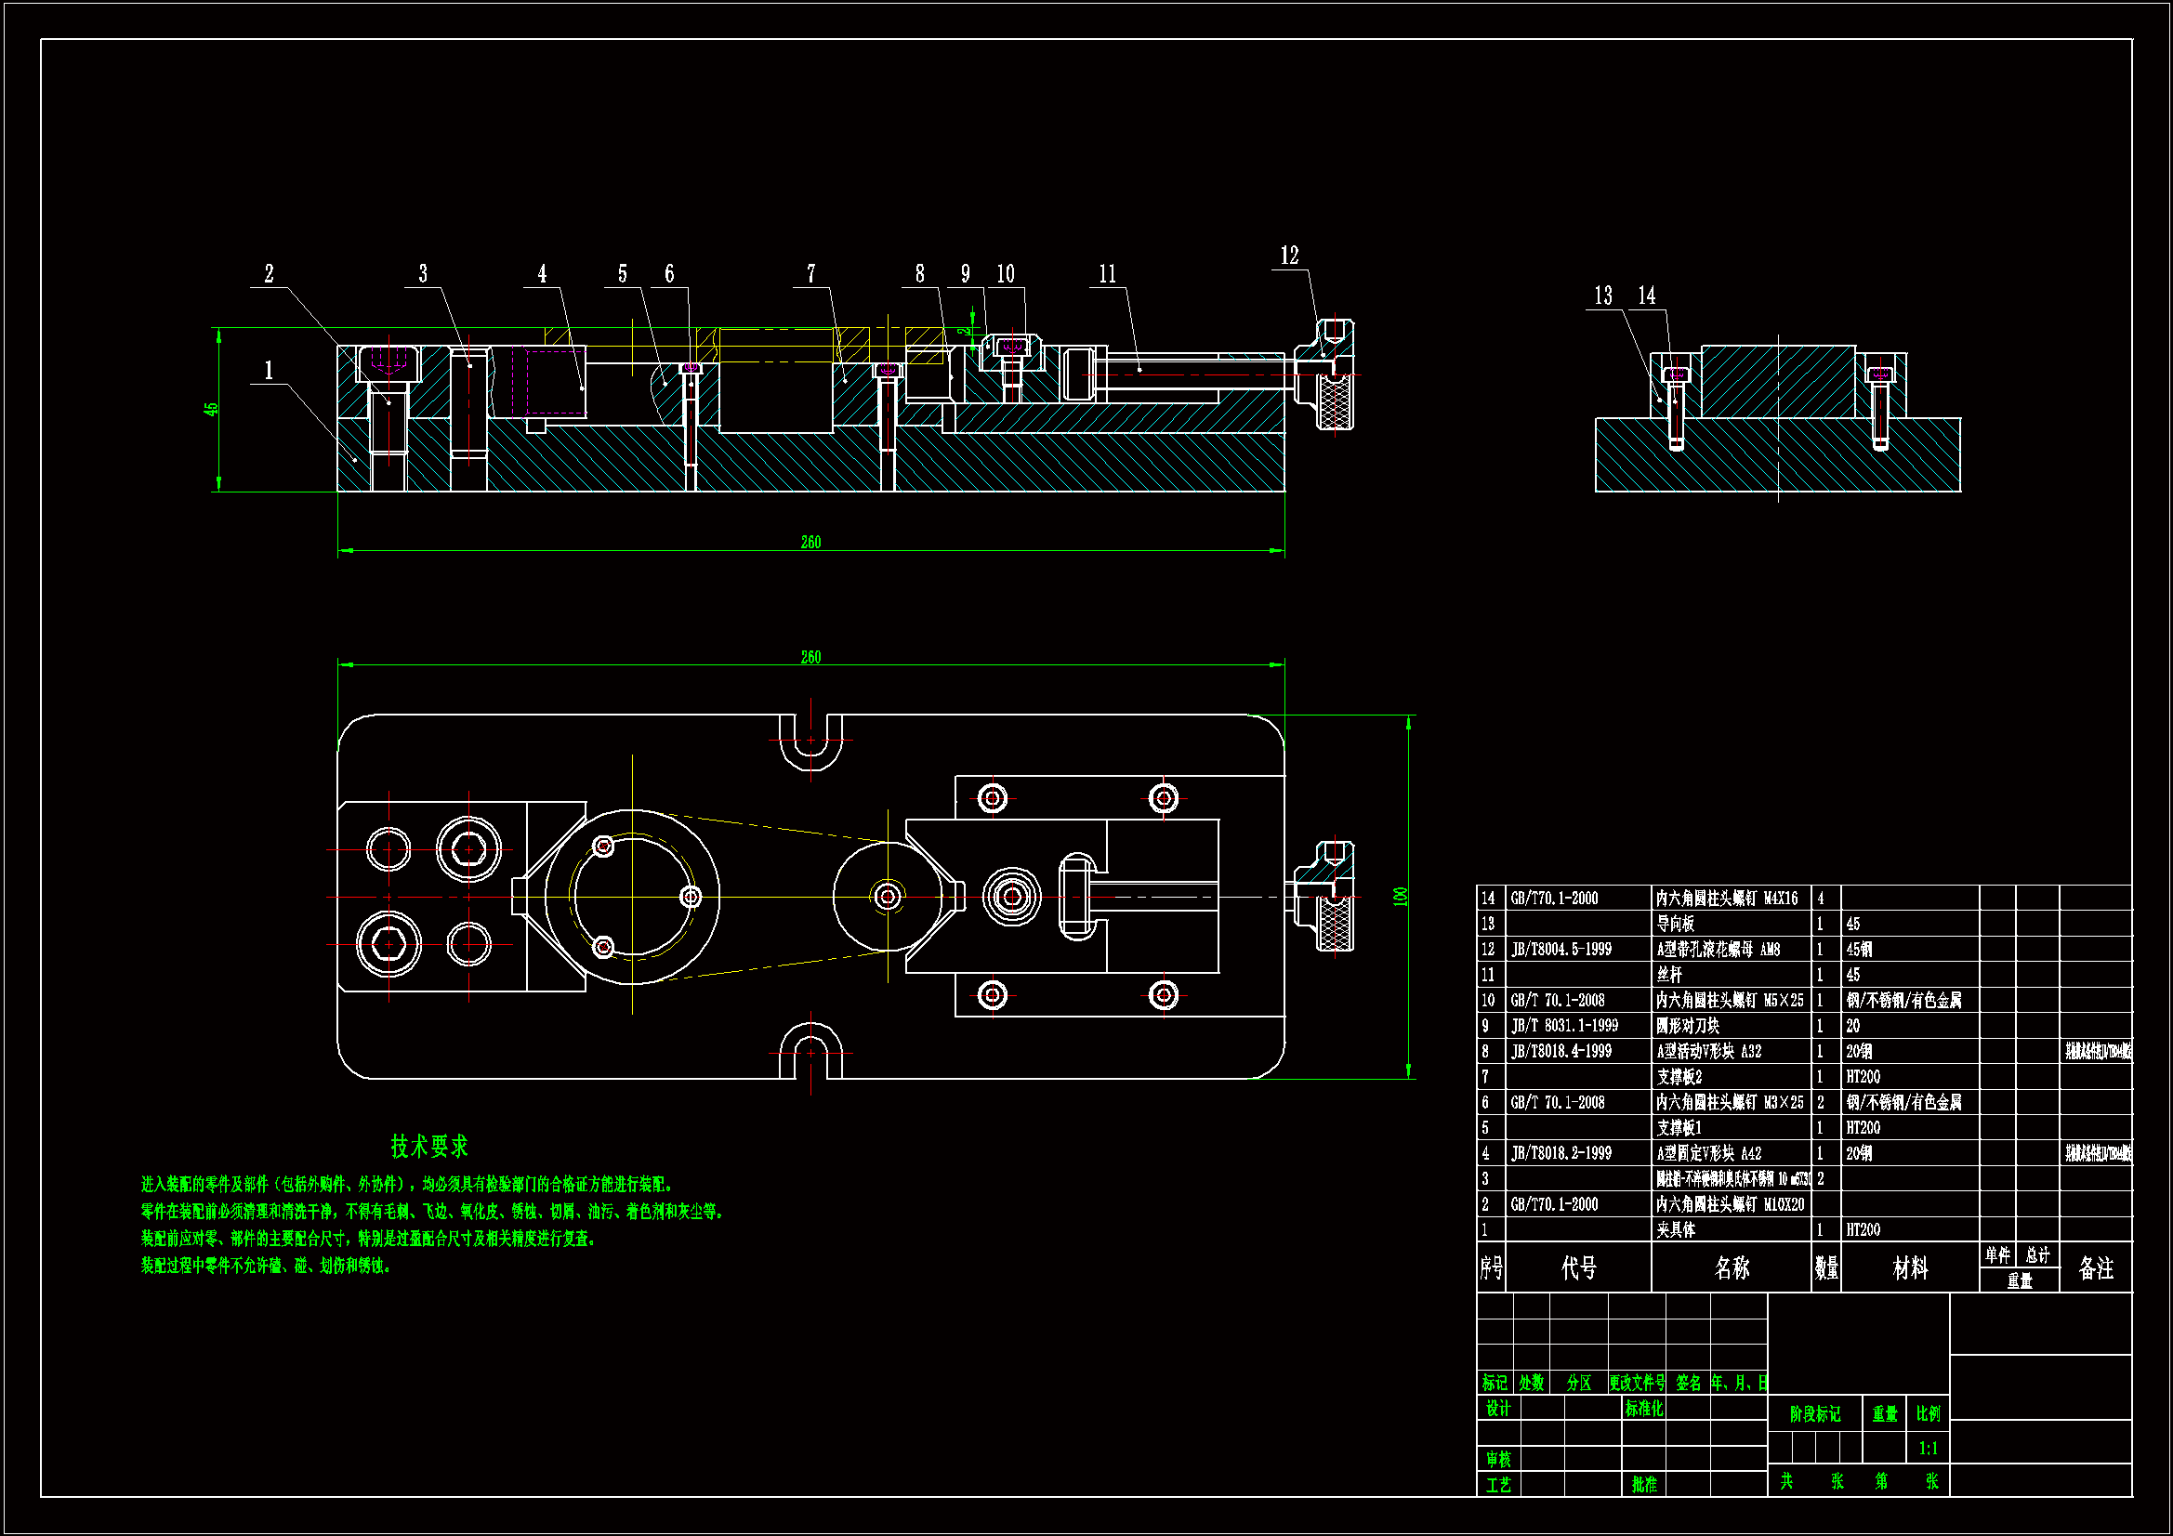
Task: Select the 丝杆 row name cell
Action: [1669, 975]
